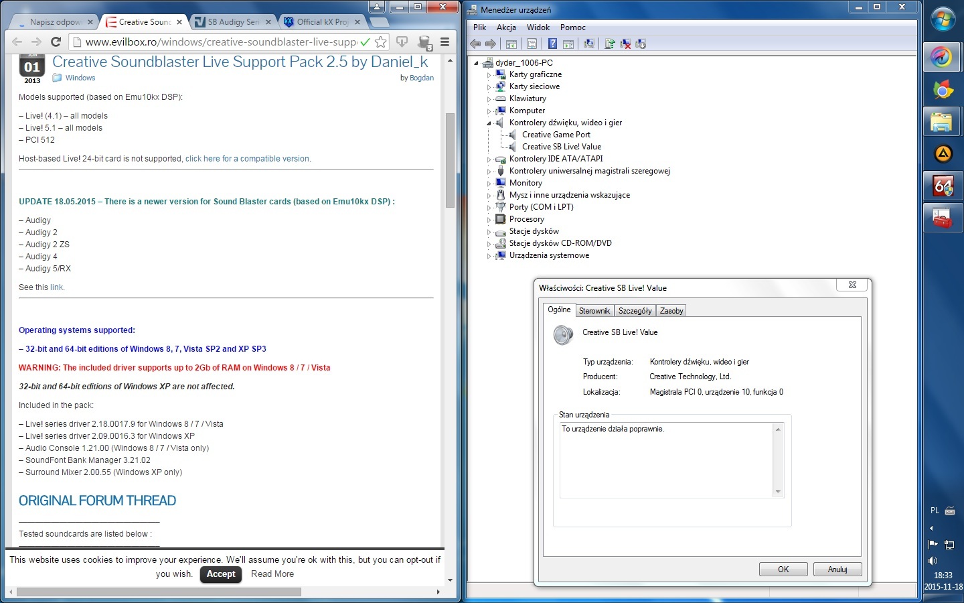Screen dimensions: 964x603
Task: Click Windows category link under title
Action: coord(80,78)
